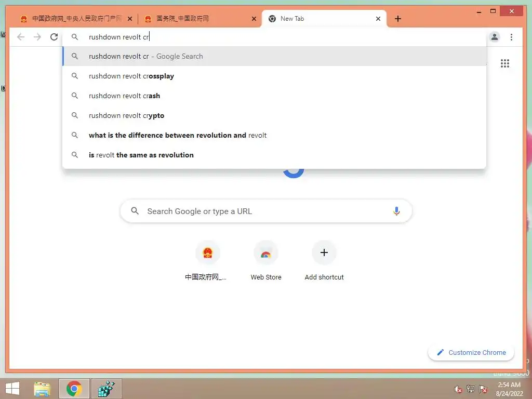532x399 pixels.
Task: Open Chrome three-dot menu
Action: [511, 37]
